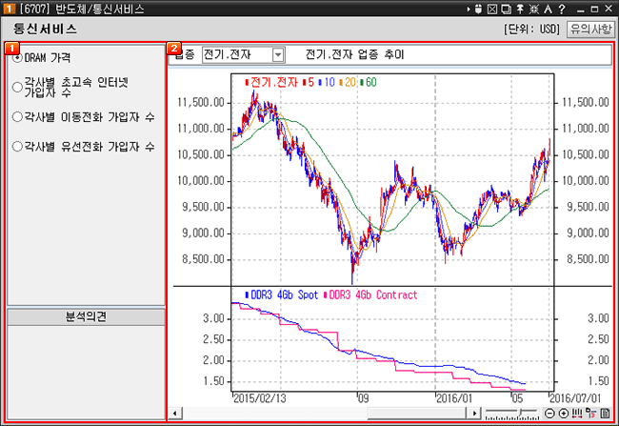
Task: Click the data sheet icon at bottom right
Action: [605, 414]
